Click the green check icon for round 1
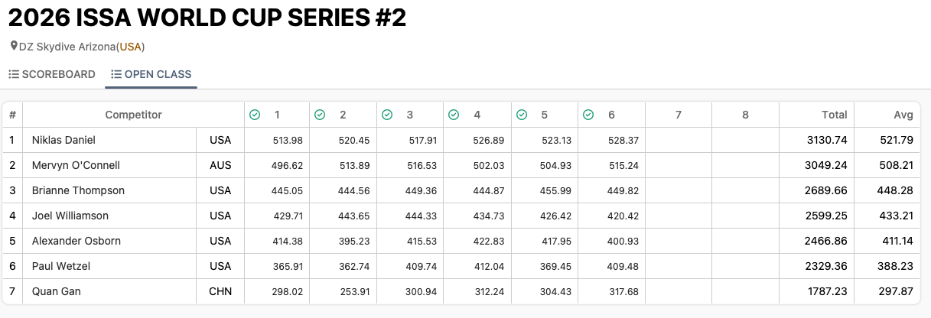 tap(255, 115)
